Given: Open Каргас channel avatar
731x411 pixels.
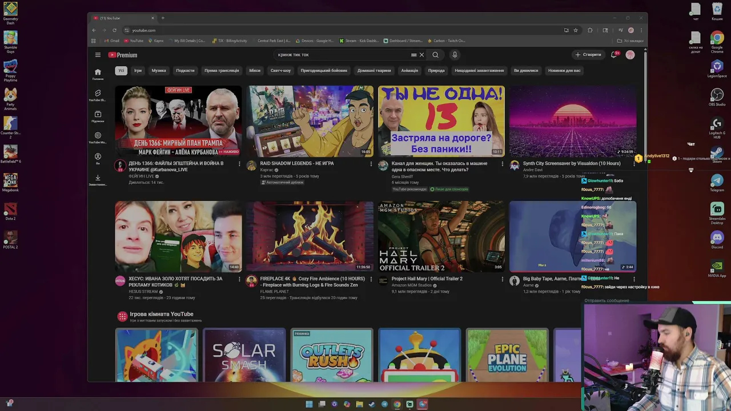Looking at the screenshot, I should point(251,166).
